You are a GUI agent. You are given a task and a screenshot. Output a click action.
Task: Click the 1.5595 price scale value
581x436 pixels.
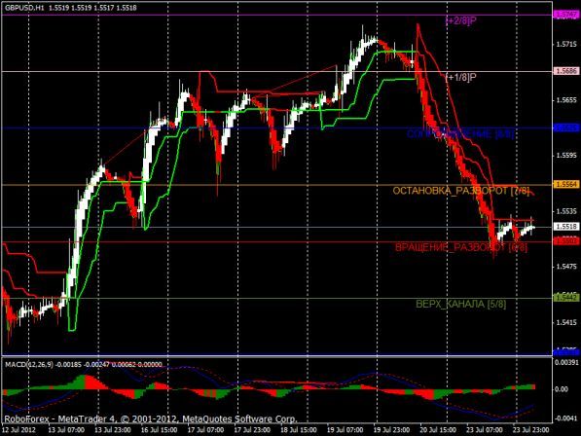pos(566,156)
